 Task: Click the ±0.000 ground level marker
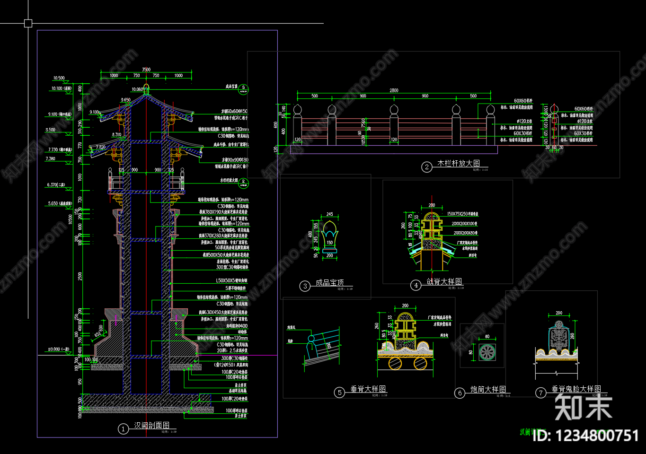[x=58, y=349]
